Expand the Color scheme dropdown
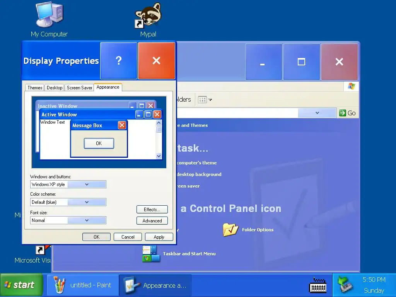Viewport: 396px width, 297px height. (87, 202)
